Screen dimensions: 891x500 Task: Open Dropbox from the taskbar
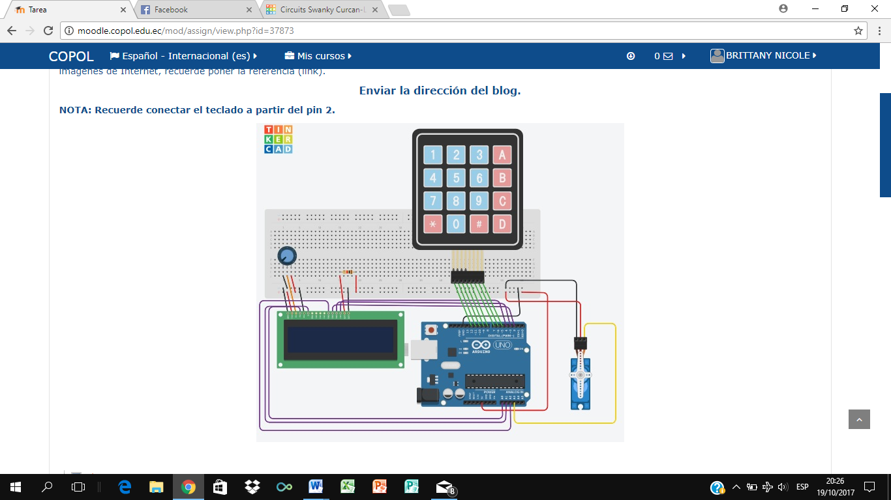click(252, 486)
